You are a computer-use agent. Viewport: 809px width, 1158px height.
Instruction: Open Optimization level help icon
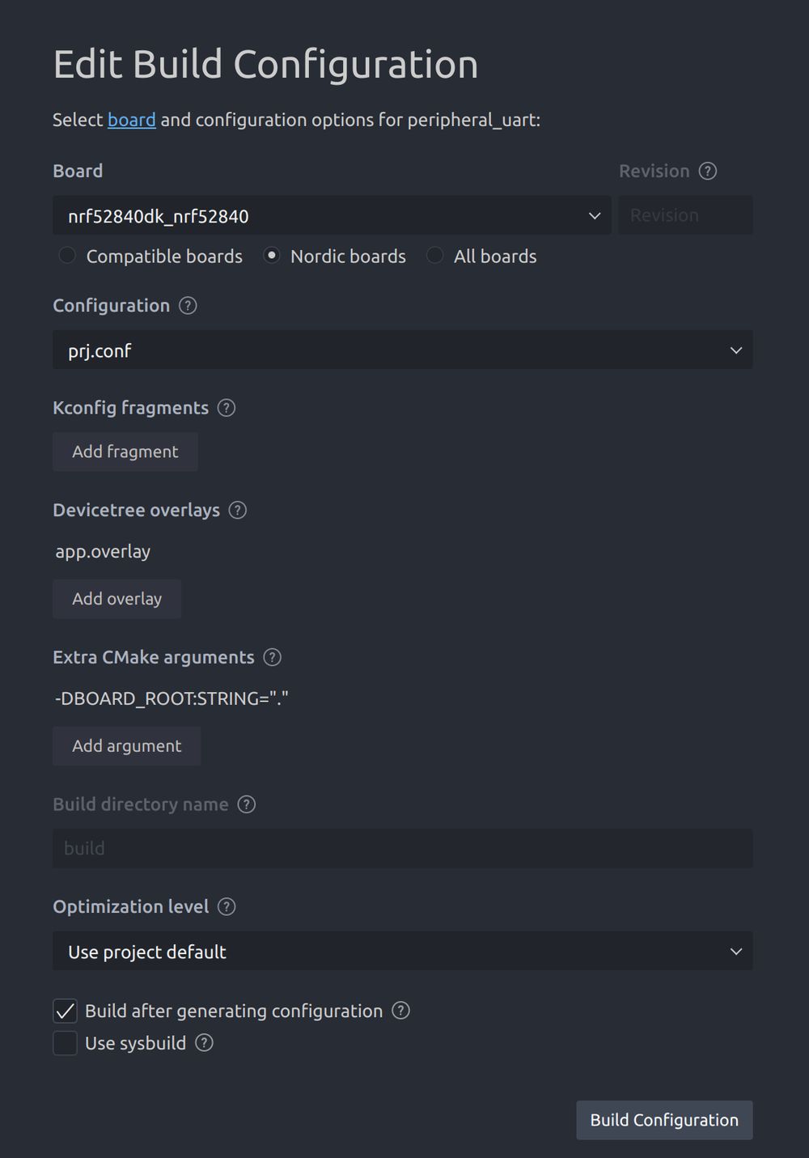tap(227, 906)
